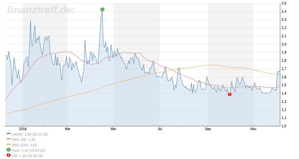Image resolution: width=299 pixels, height=159 pixels.
Task: Toggle the Letzter: 1,68 series legend label
Action: [x=30, y=134]
